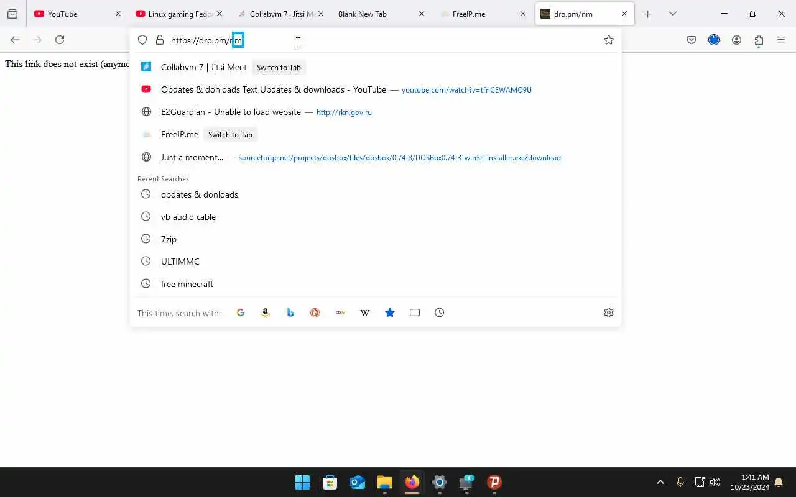Image resolution: width=796 pixels, height=497 pixels.
Task: Search with DuckDuckGo engine icon
Action: tap(315, 312)
